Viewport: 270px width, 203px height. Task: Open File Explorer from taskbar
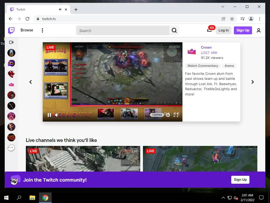click(32, 198)
